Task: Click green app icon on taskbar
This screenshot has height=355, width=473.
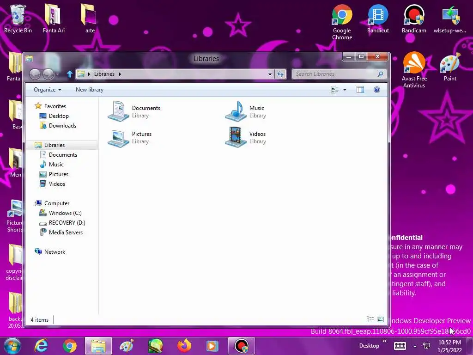Action: click(x=155, y=346)
